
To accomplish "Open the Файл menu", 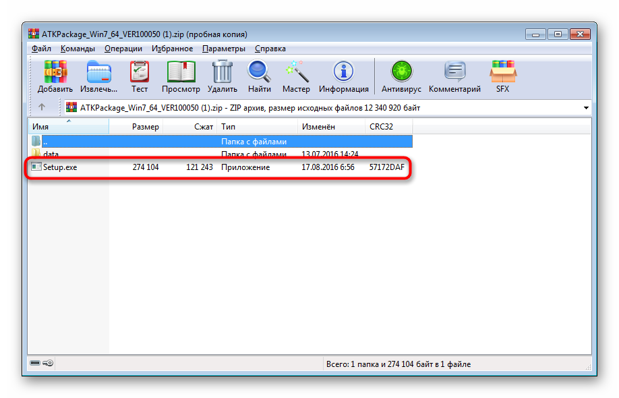I will coord(41,49).
